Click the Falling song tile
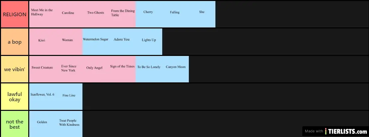 176,14
